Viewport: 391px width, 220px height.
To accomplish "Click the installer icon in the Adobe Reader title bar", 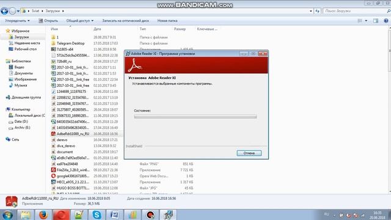I will tap(128, 53).
